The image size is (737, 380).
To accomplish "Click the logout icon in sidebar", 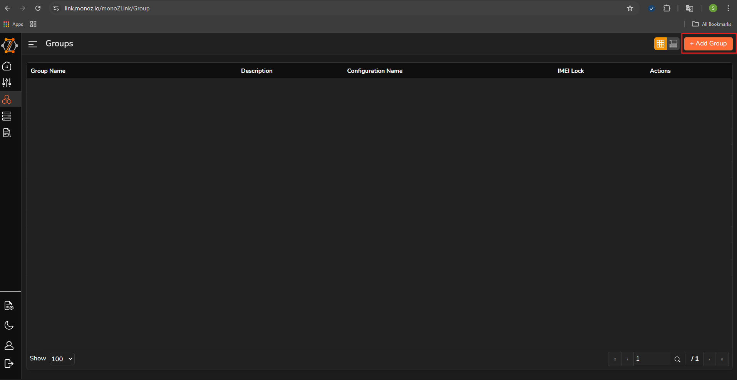I will [9, 364].
